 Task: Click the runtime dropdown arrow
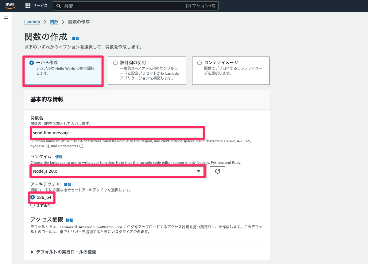tap(199, 171)
